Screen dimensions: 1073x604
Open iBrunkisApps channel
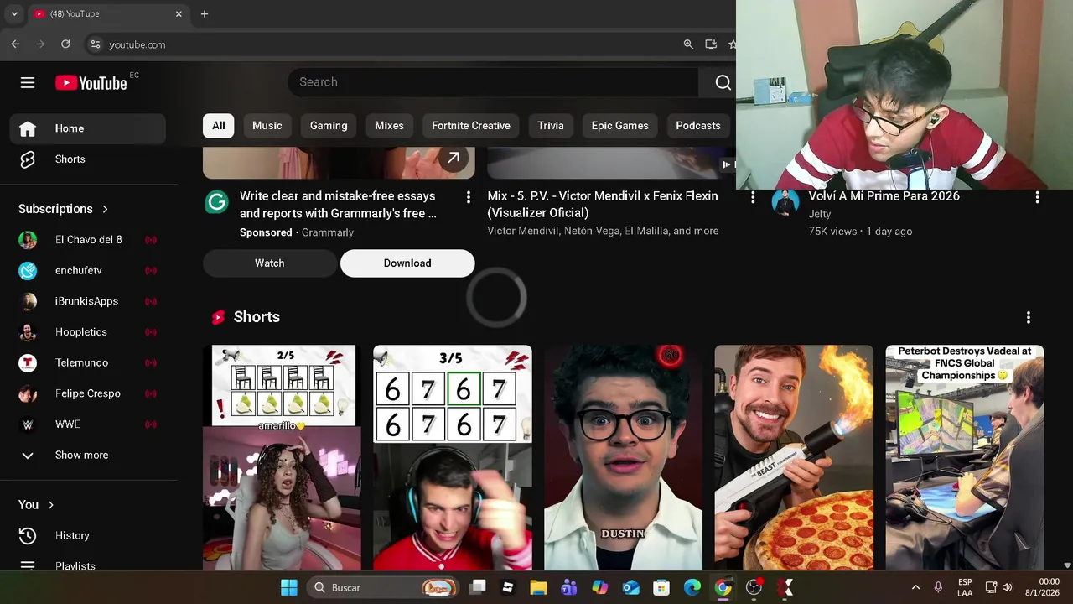(88, 301)
